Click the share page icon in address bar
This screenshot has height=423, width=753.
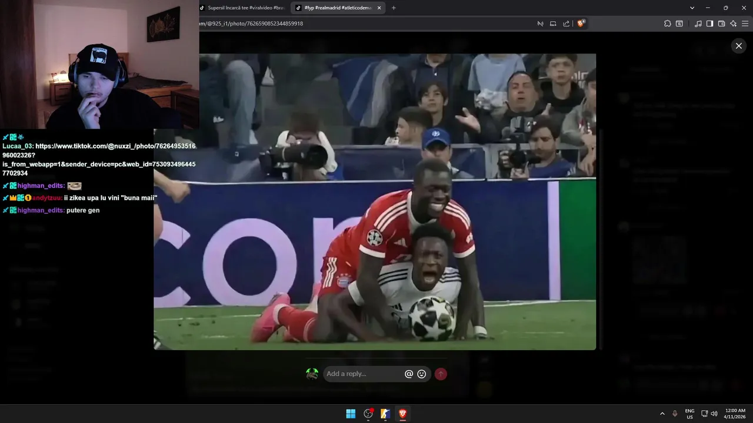pos(566,23)
